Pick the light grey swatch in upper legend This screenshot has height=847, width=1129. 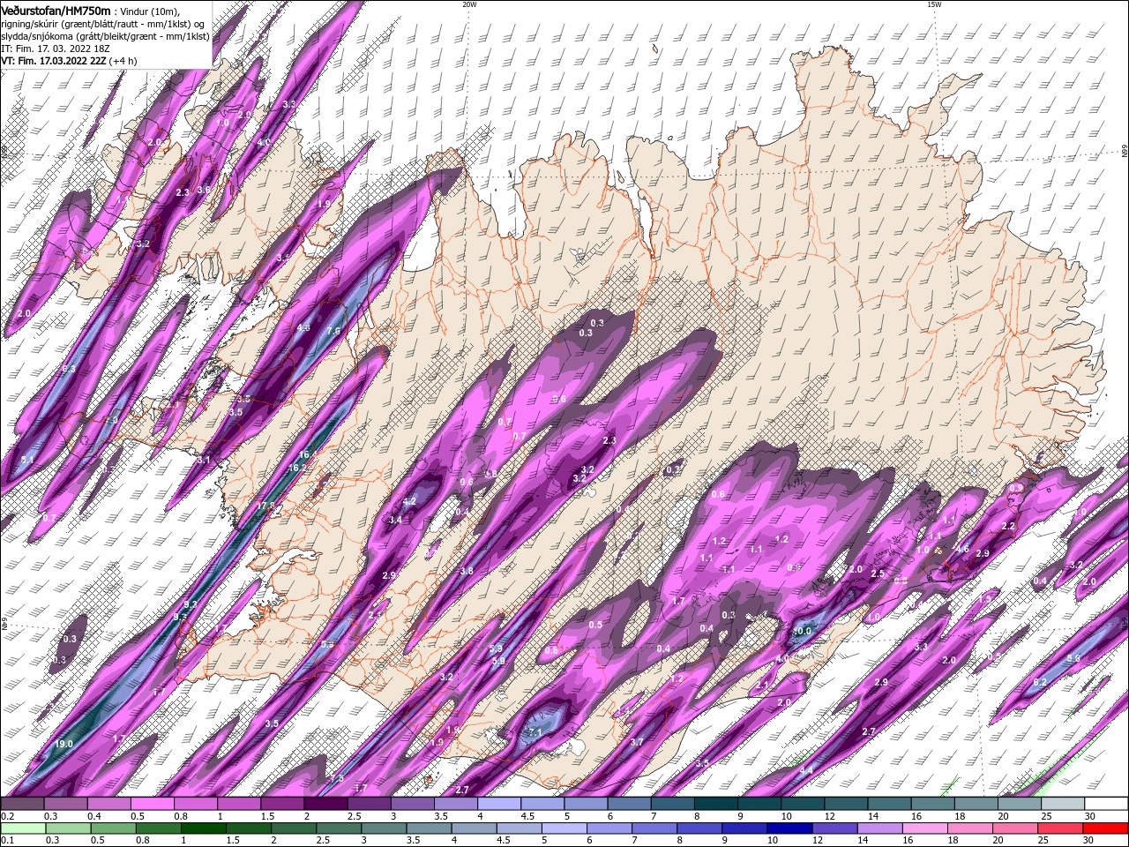point(1062,803)
